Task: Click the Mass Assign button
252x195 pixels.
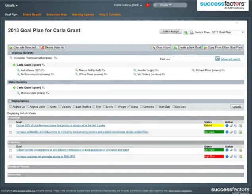Action: pos(171,31)
